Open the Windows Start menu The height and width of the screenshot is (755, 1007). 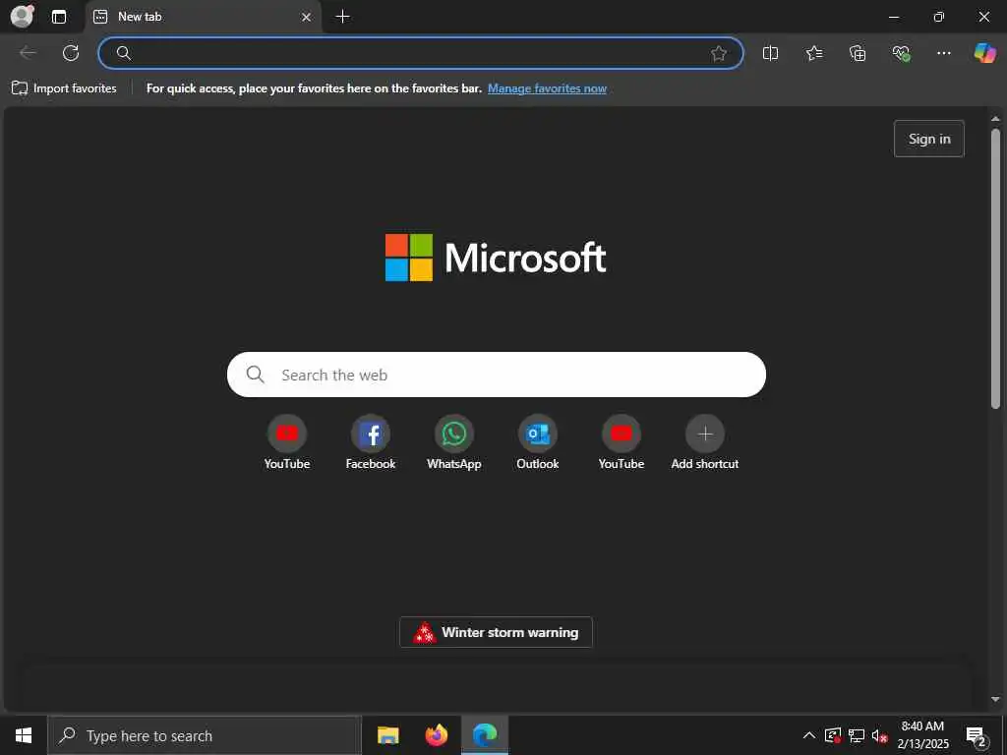24,735
